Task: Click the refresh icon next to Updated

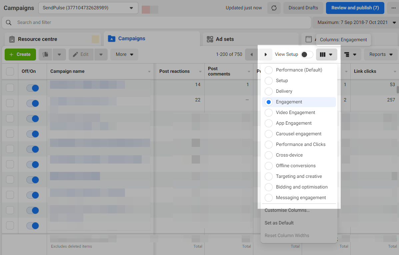Action: pos(274,8)
